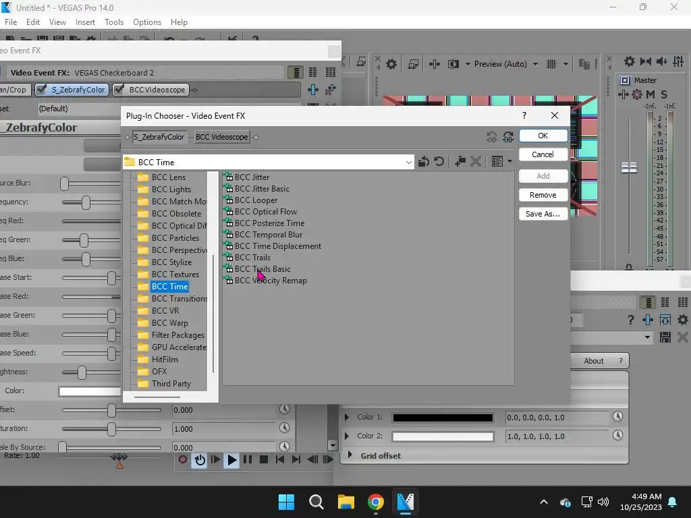Viewport: 691px width, 518px height.
Task: Open the mixer sliders icon in Master toolbar
Action: coord(678,61)
